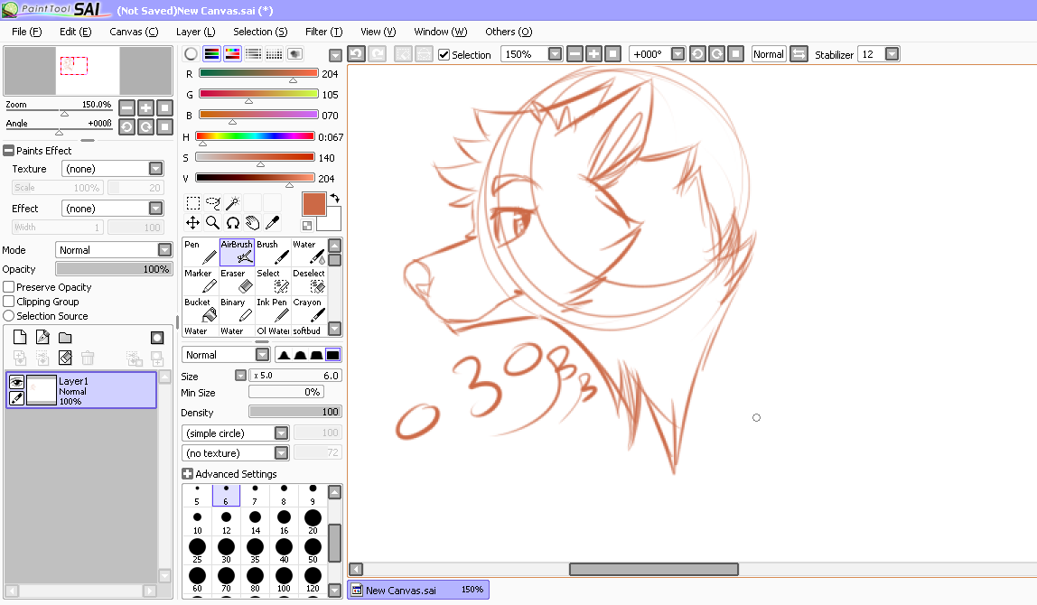This screenshot has width=1037, height=605.
Task: Select the Pen tool
Action: coord(201,253)
